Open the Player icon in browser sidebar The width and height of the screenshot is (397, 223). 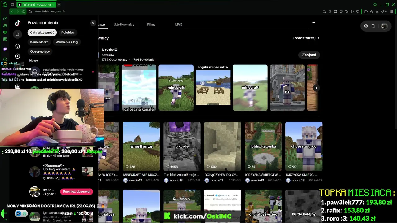tap(5, 59)
